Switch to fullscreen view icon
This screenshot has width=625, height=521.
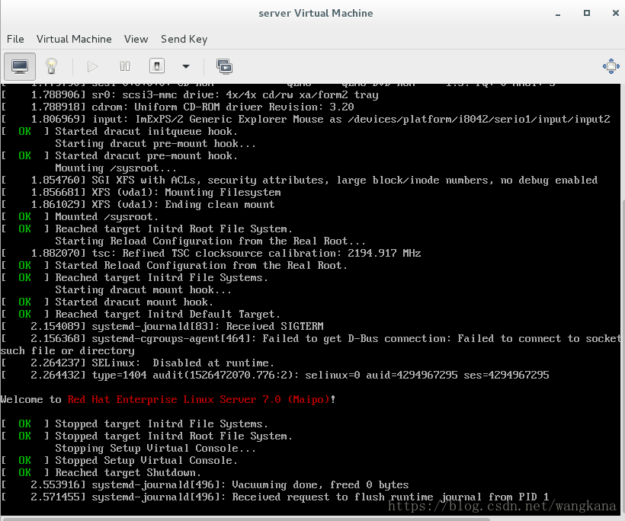pyautogui.click(x=611, y=66)
